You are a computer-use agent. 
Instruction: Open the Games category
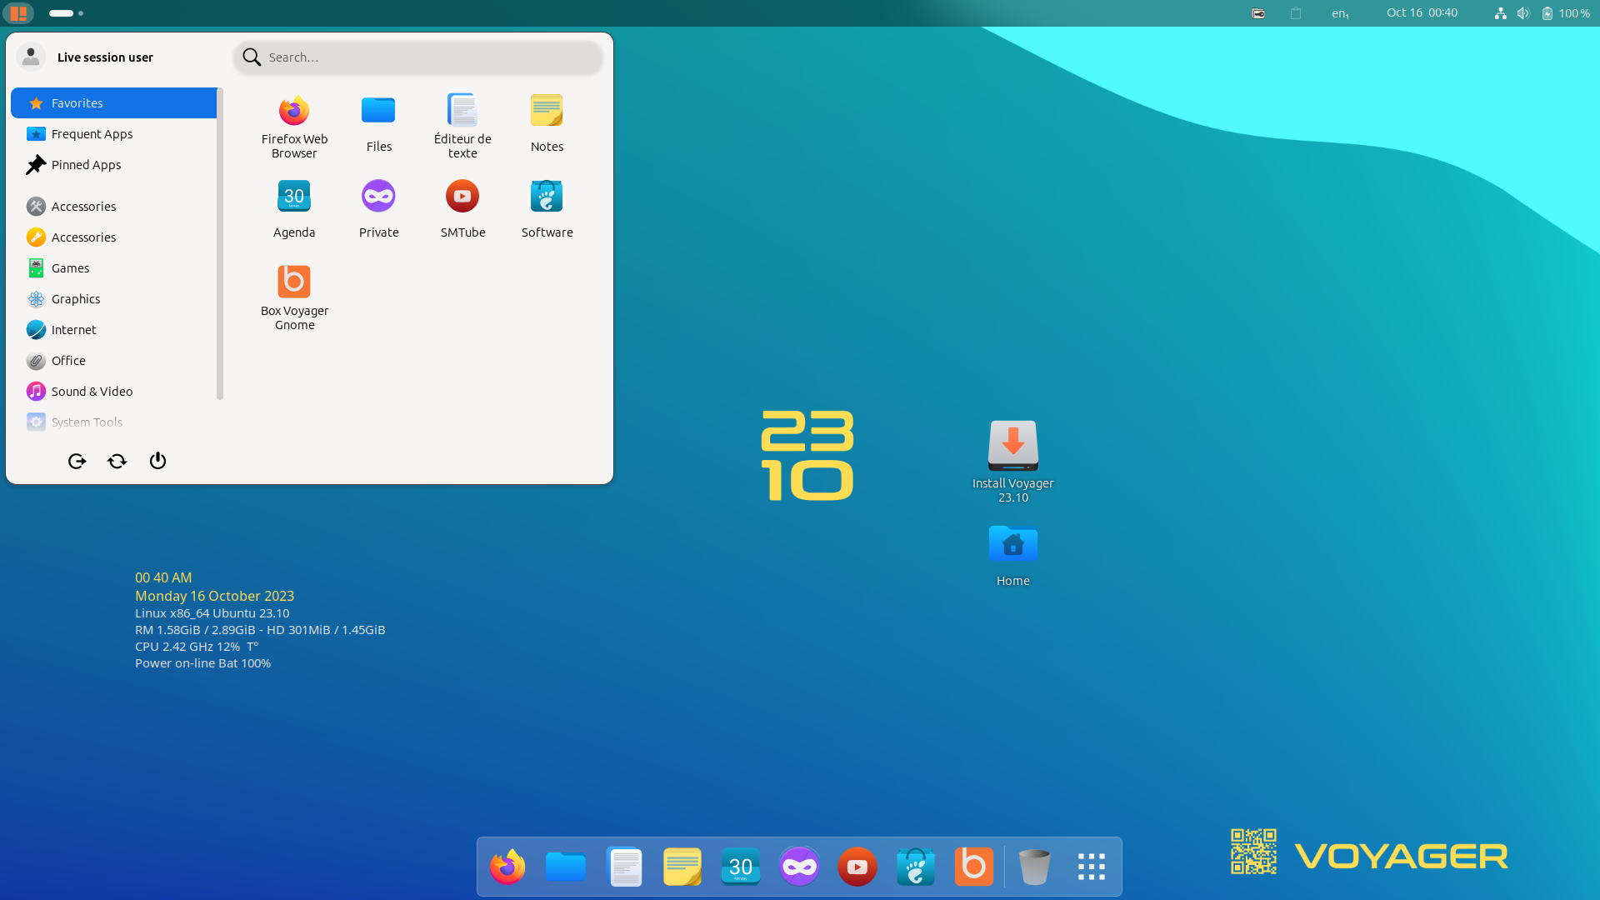[113, 268]
